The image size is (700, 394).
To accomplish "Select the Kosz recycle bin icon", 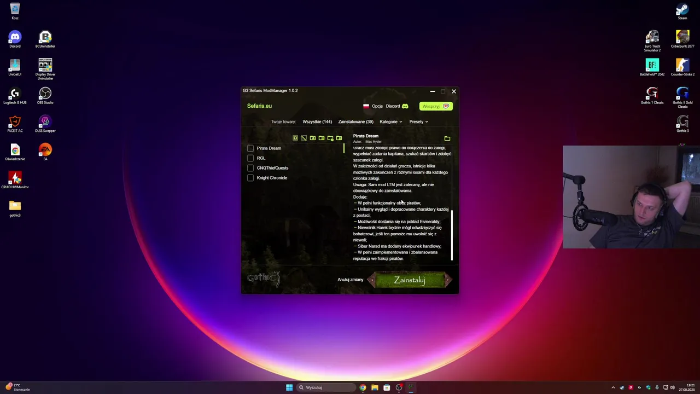I will pyautogui.click(x=15, y=11).
